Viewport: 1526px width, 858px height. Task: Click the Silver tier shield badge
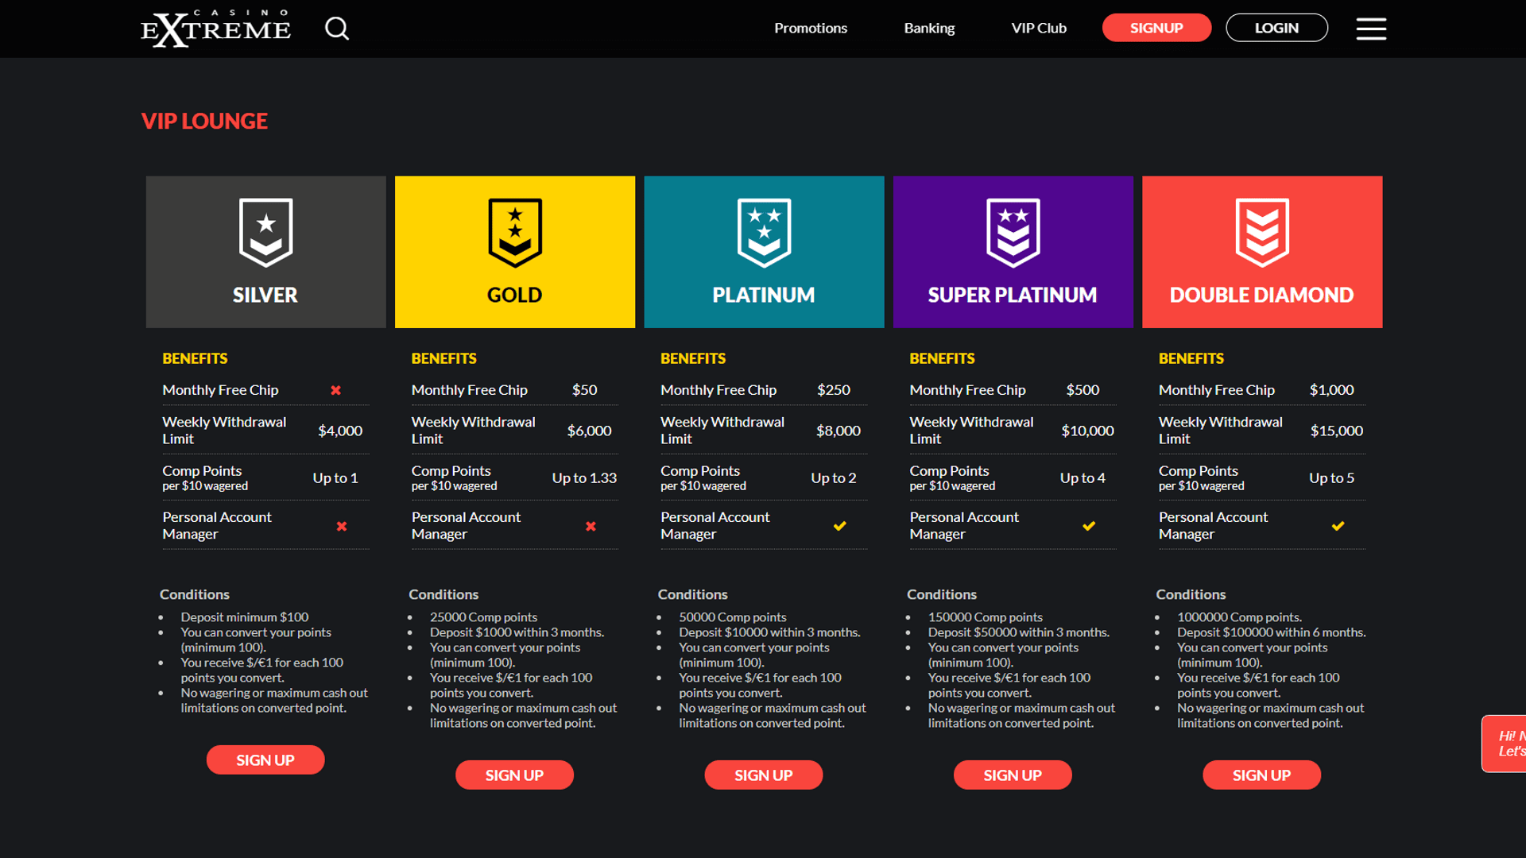(265, 232)
